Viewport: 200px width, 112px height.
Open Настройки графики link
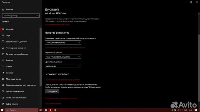pyautogui.click(x=53, y=103)
